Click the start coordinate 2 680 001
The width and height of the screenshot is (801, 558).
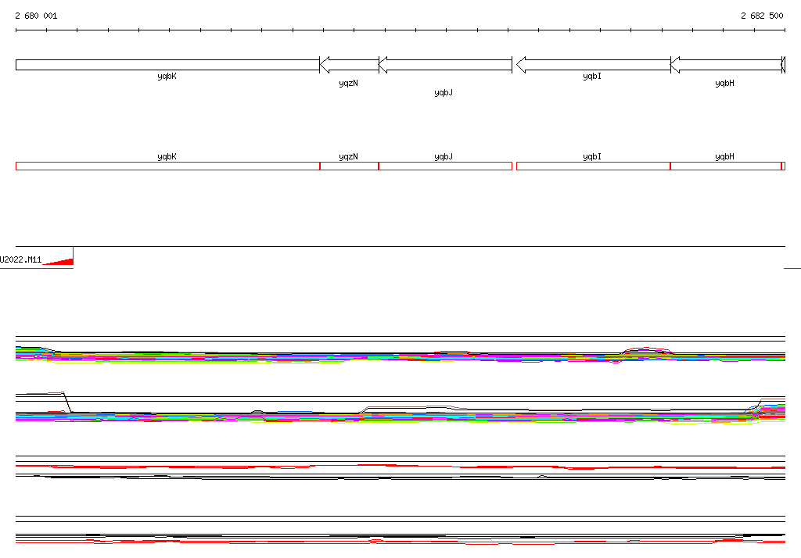[x=36, y=16]
